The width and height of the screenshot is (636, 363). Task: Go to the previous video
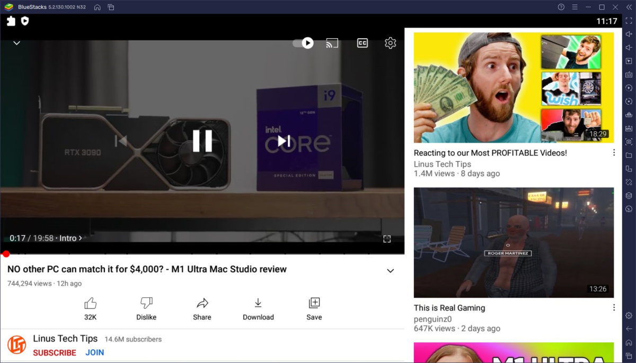pyautogui.click(x=121, y=141)
